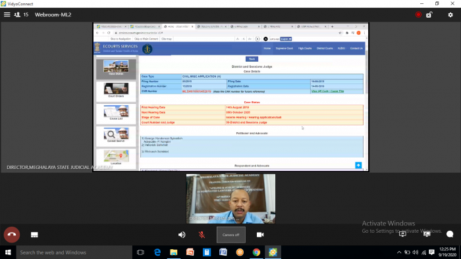Click the system tray volume icon
Screen dimensions: 461x259
416,252
